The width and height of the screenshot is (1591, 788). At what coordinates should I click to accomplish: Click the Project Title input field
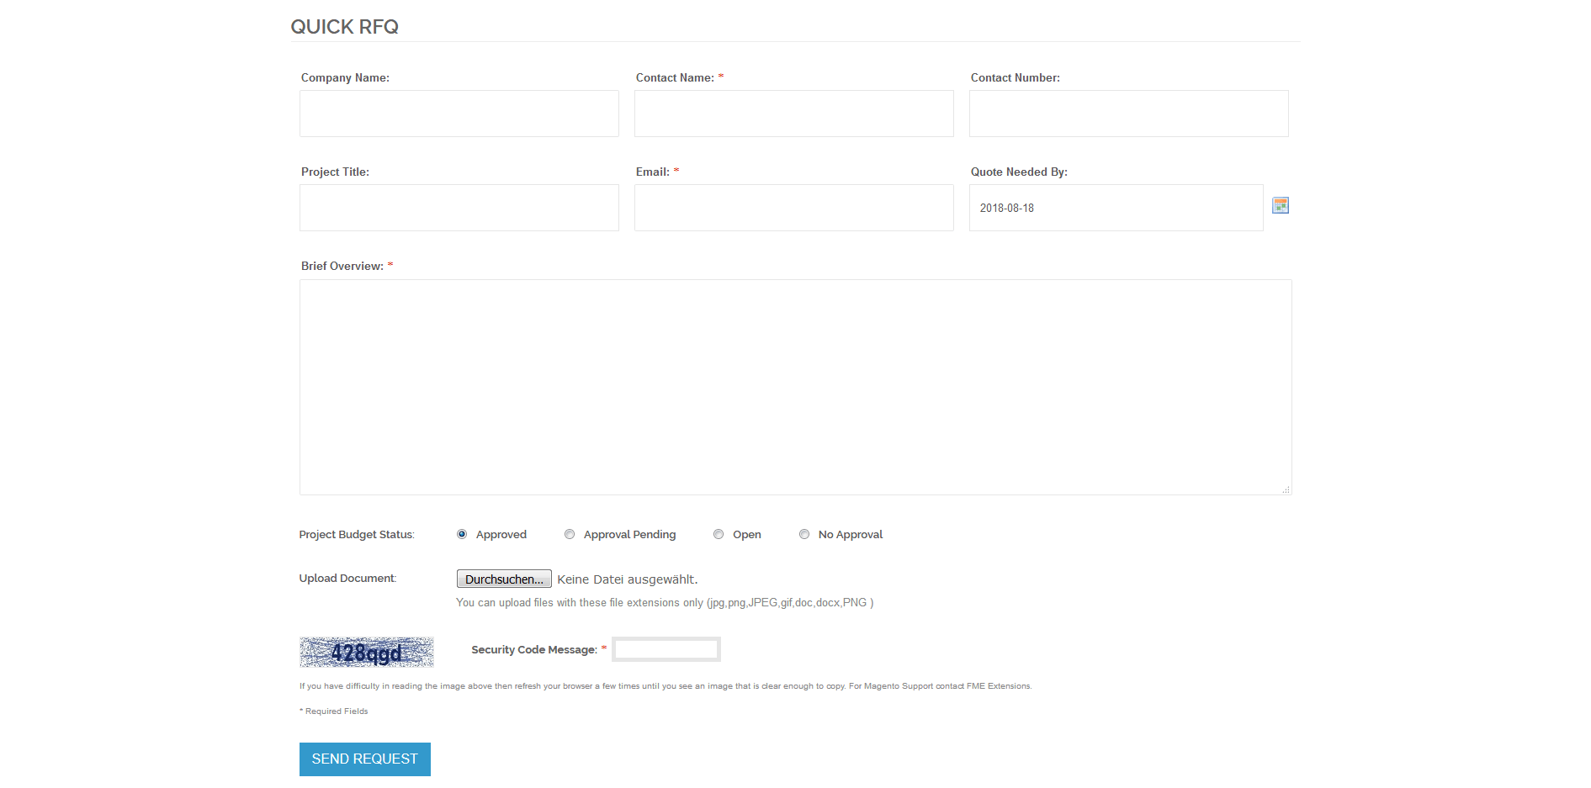[x=459, y=208]
